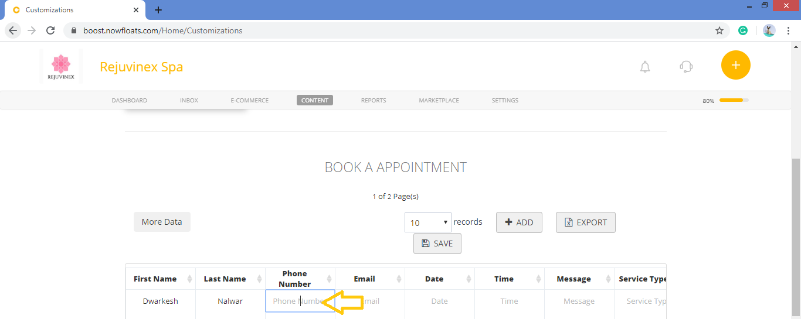
Task: Go back with browser back arrow
Action: (x=13, y=30)
